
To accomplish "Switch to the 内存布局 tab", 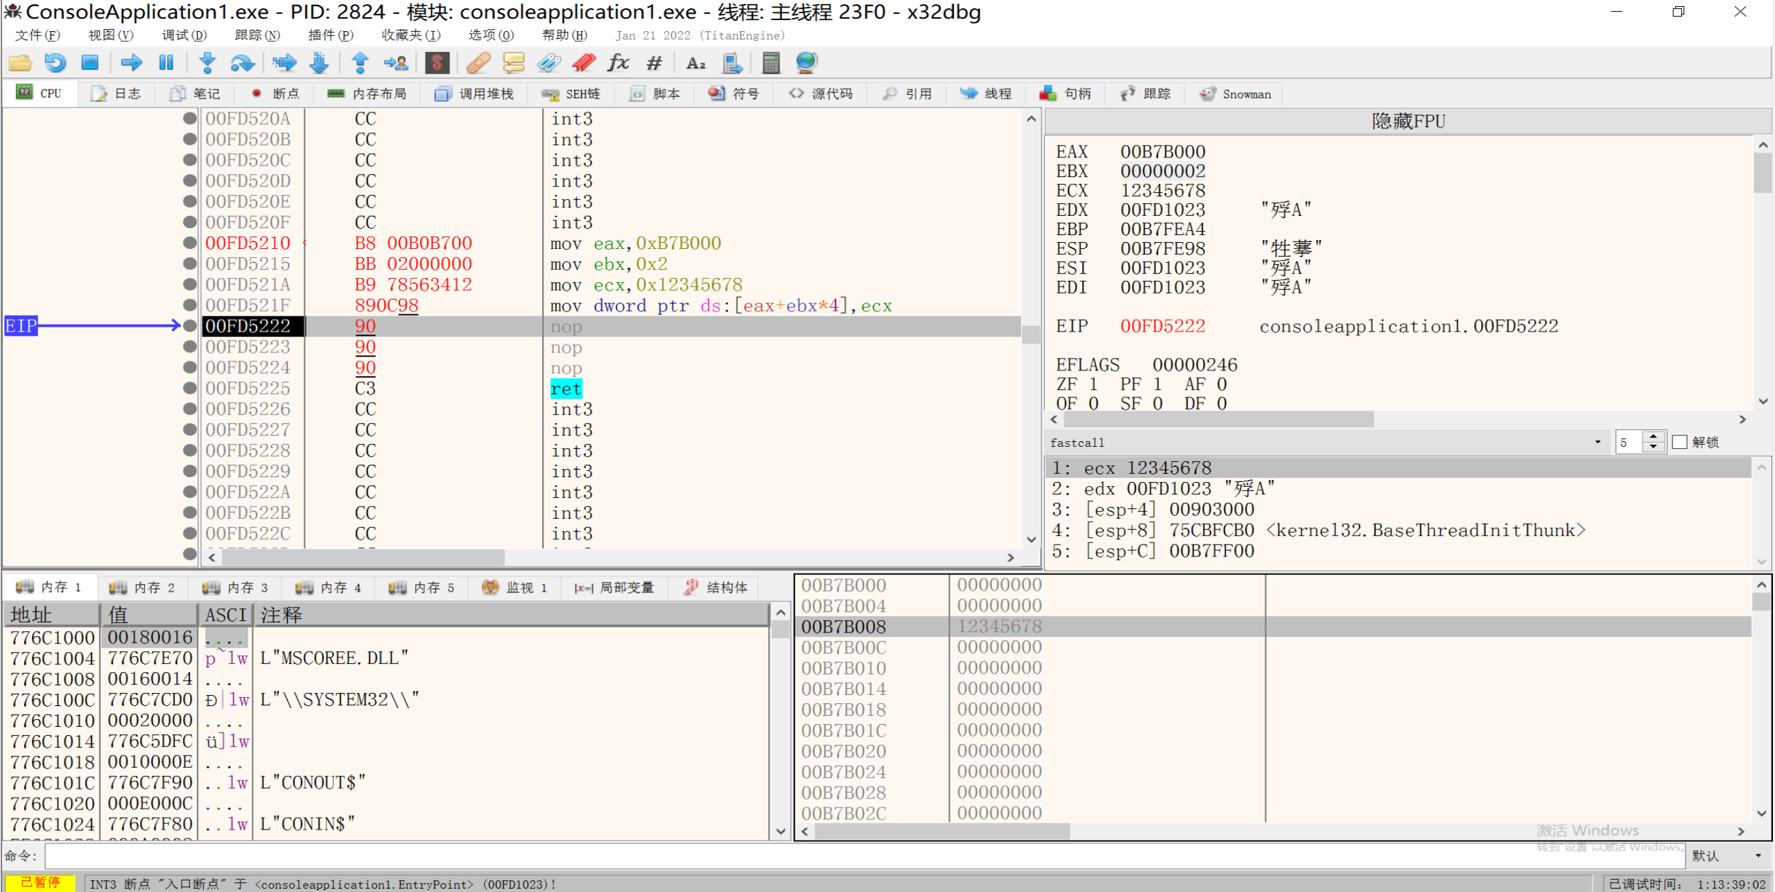I will [367, 94].
